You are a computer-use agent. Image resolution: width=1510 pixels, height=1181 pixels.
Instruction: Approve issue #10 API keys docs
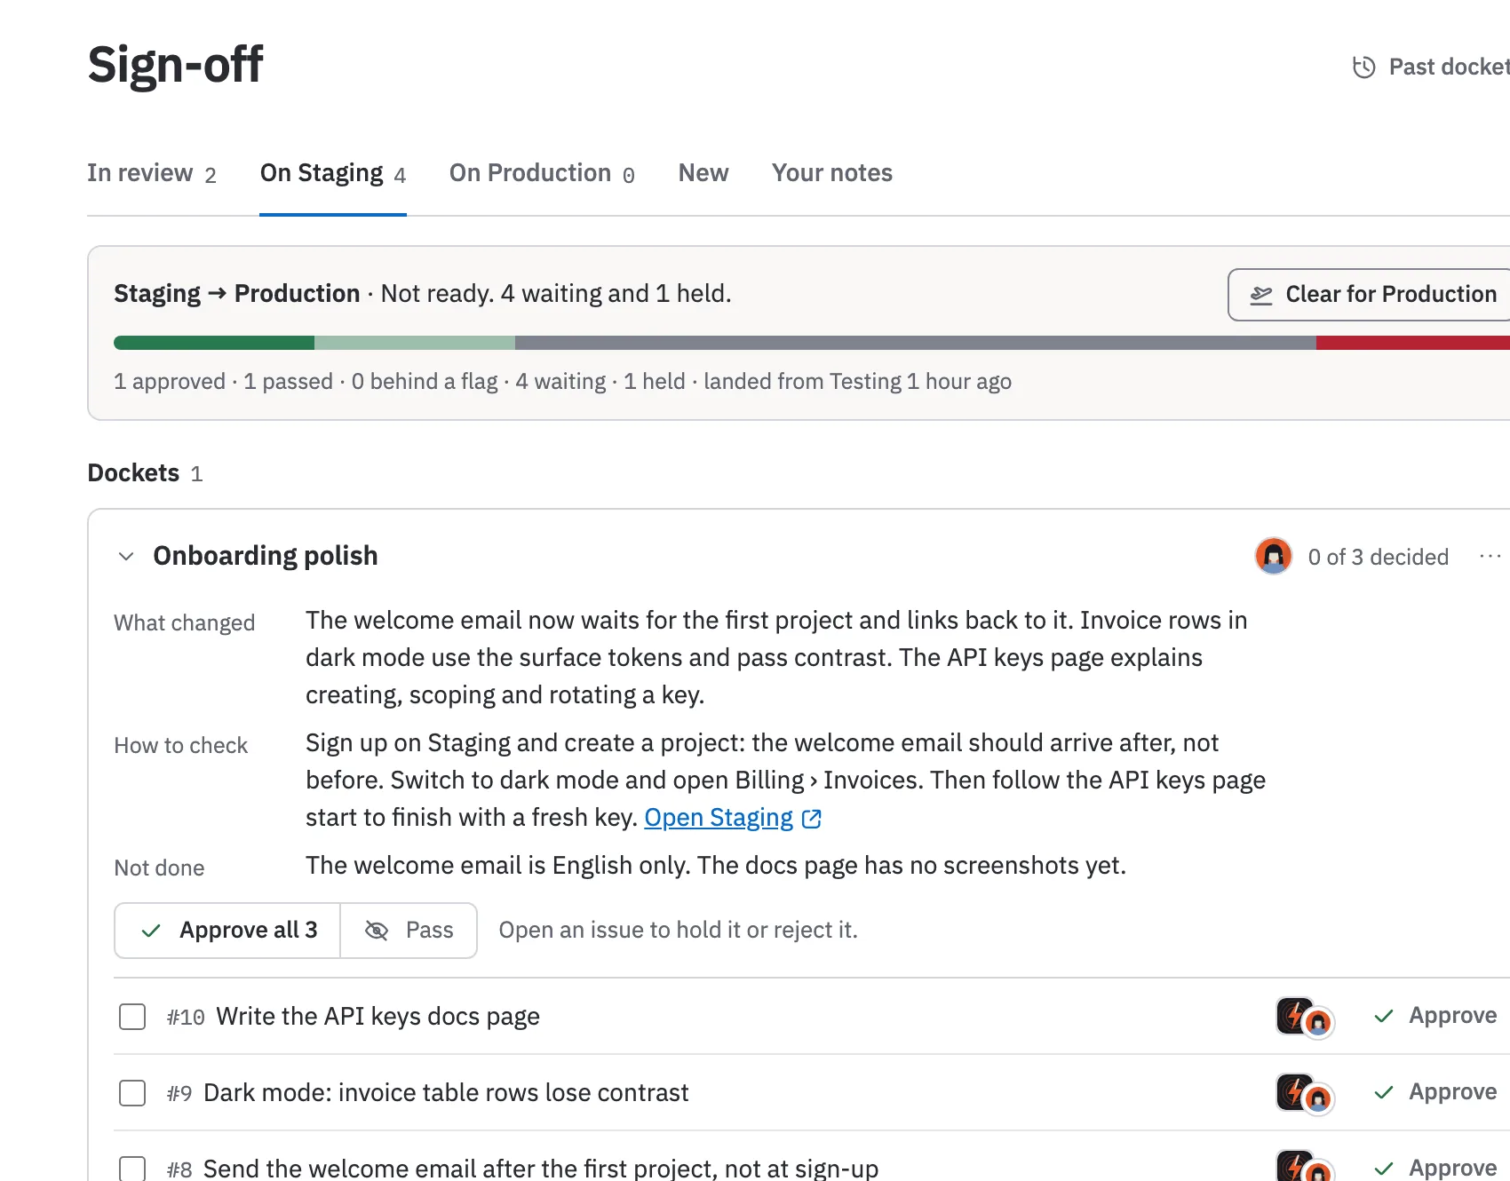pyautogui.click(x=1435, y=1016)
